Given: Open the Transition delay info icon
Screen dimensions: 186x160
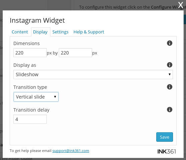Looking at the screenshot, I should 170,110.
